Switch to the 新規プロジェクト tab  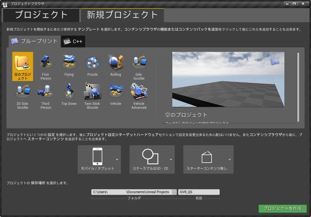point(122,15)
